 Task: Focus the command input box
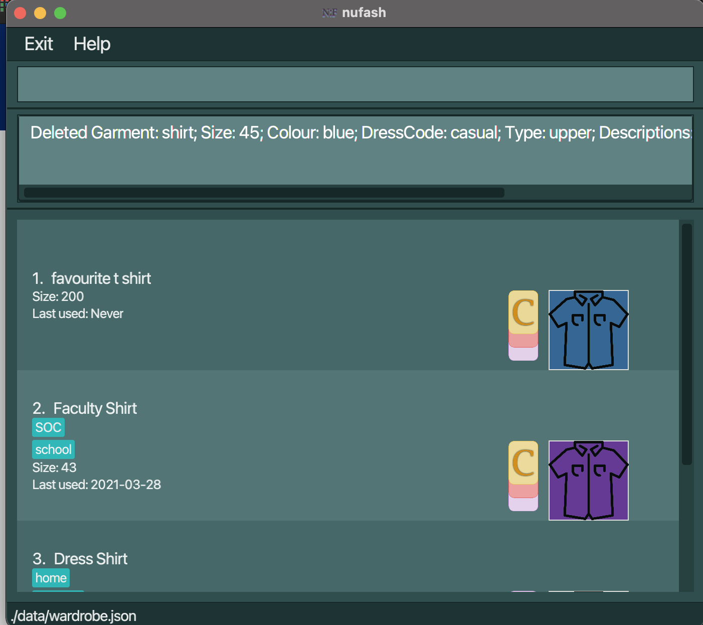pyautogui.click(x=356, y=84)
